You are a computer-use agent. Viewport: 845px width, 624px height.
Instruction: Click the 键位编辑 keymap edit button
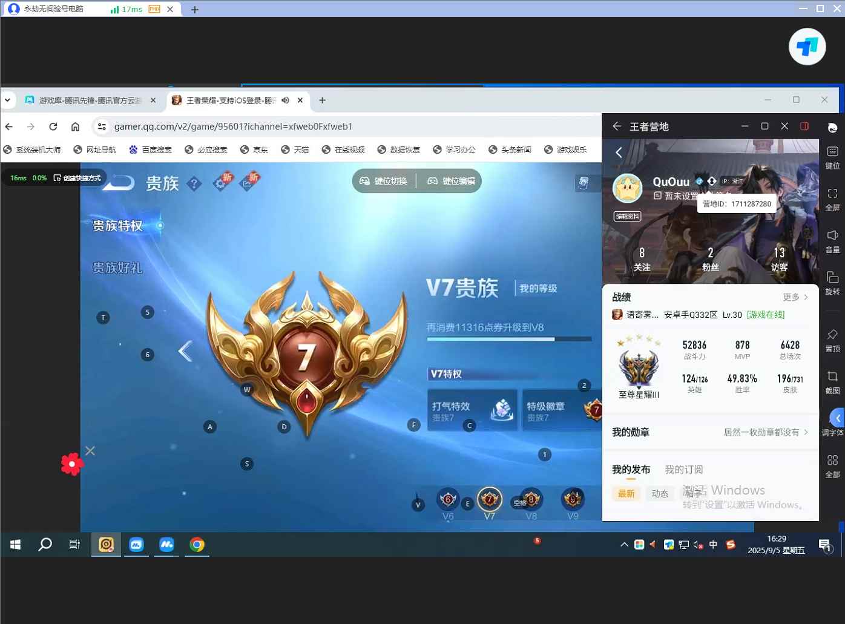pos(451,181)
